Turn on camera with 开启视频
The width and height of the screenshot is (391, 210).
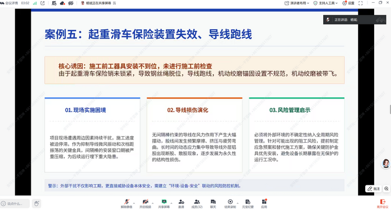[x=145, y=203]
